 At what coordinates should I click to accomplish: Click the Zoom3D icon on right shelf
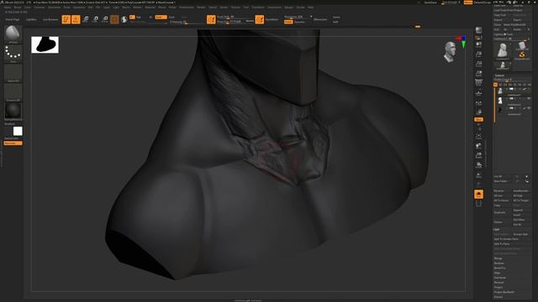[478, 155]
